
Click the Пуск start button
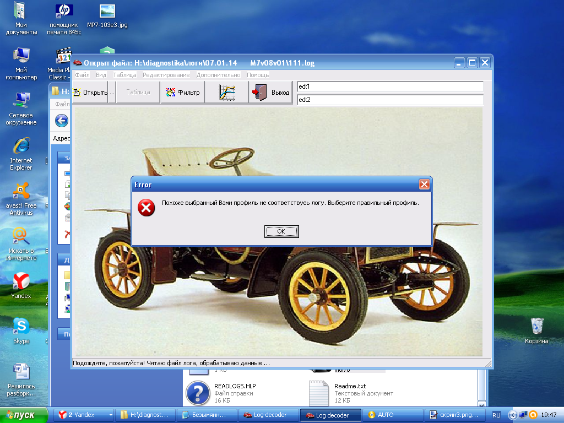coord(24,415)
